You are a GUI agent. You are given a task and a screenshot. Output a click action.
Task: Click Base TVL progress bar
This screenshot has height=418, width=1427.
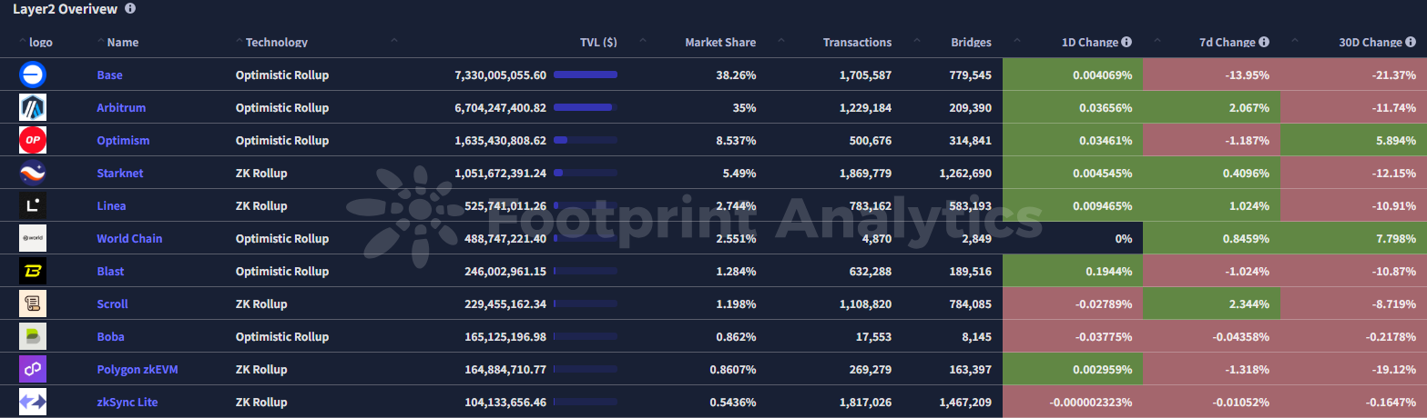point(585,75)
